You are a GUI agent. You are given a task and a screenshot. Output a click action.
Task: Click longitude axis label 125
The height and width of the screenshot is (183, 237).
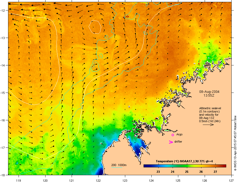click(178, 180)
